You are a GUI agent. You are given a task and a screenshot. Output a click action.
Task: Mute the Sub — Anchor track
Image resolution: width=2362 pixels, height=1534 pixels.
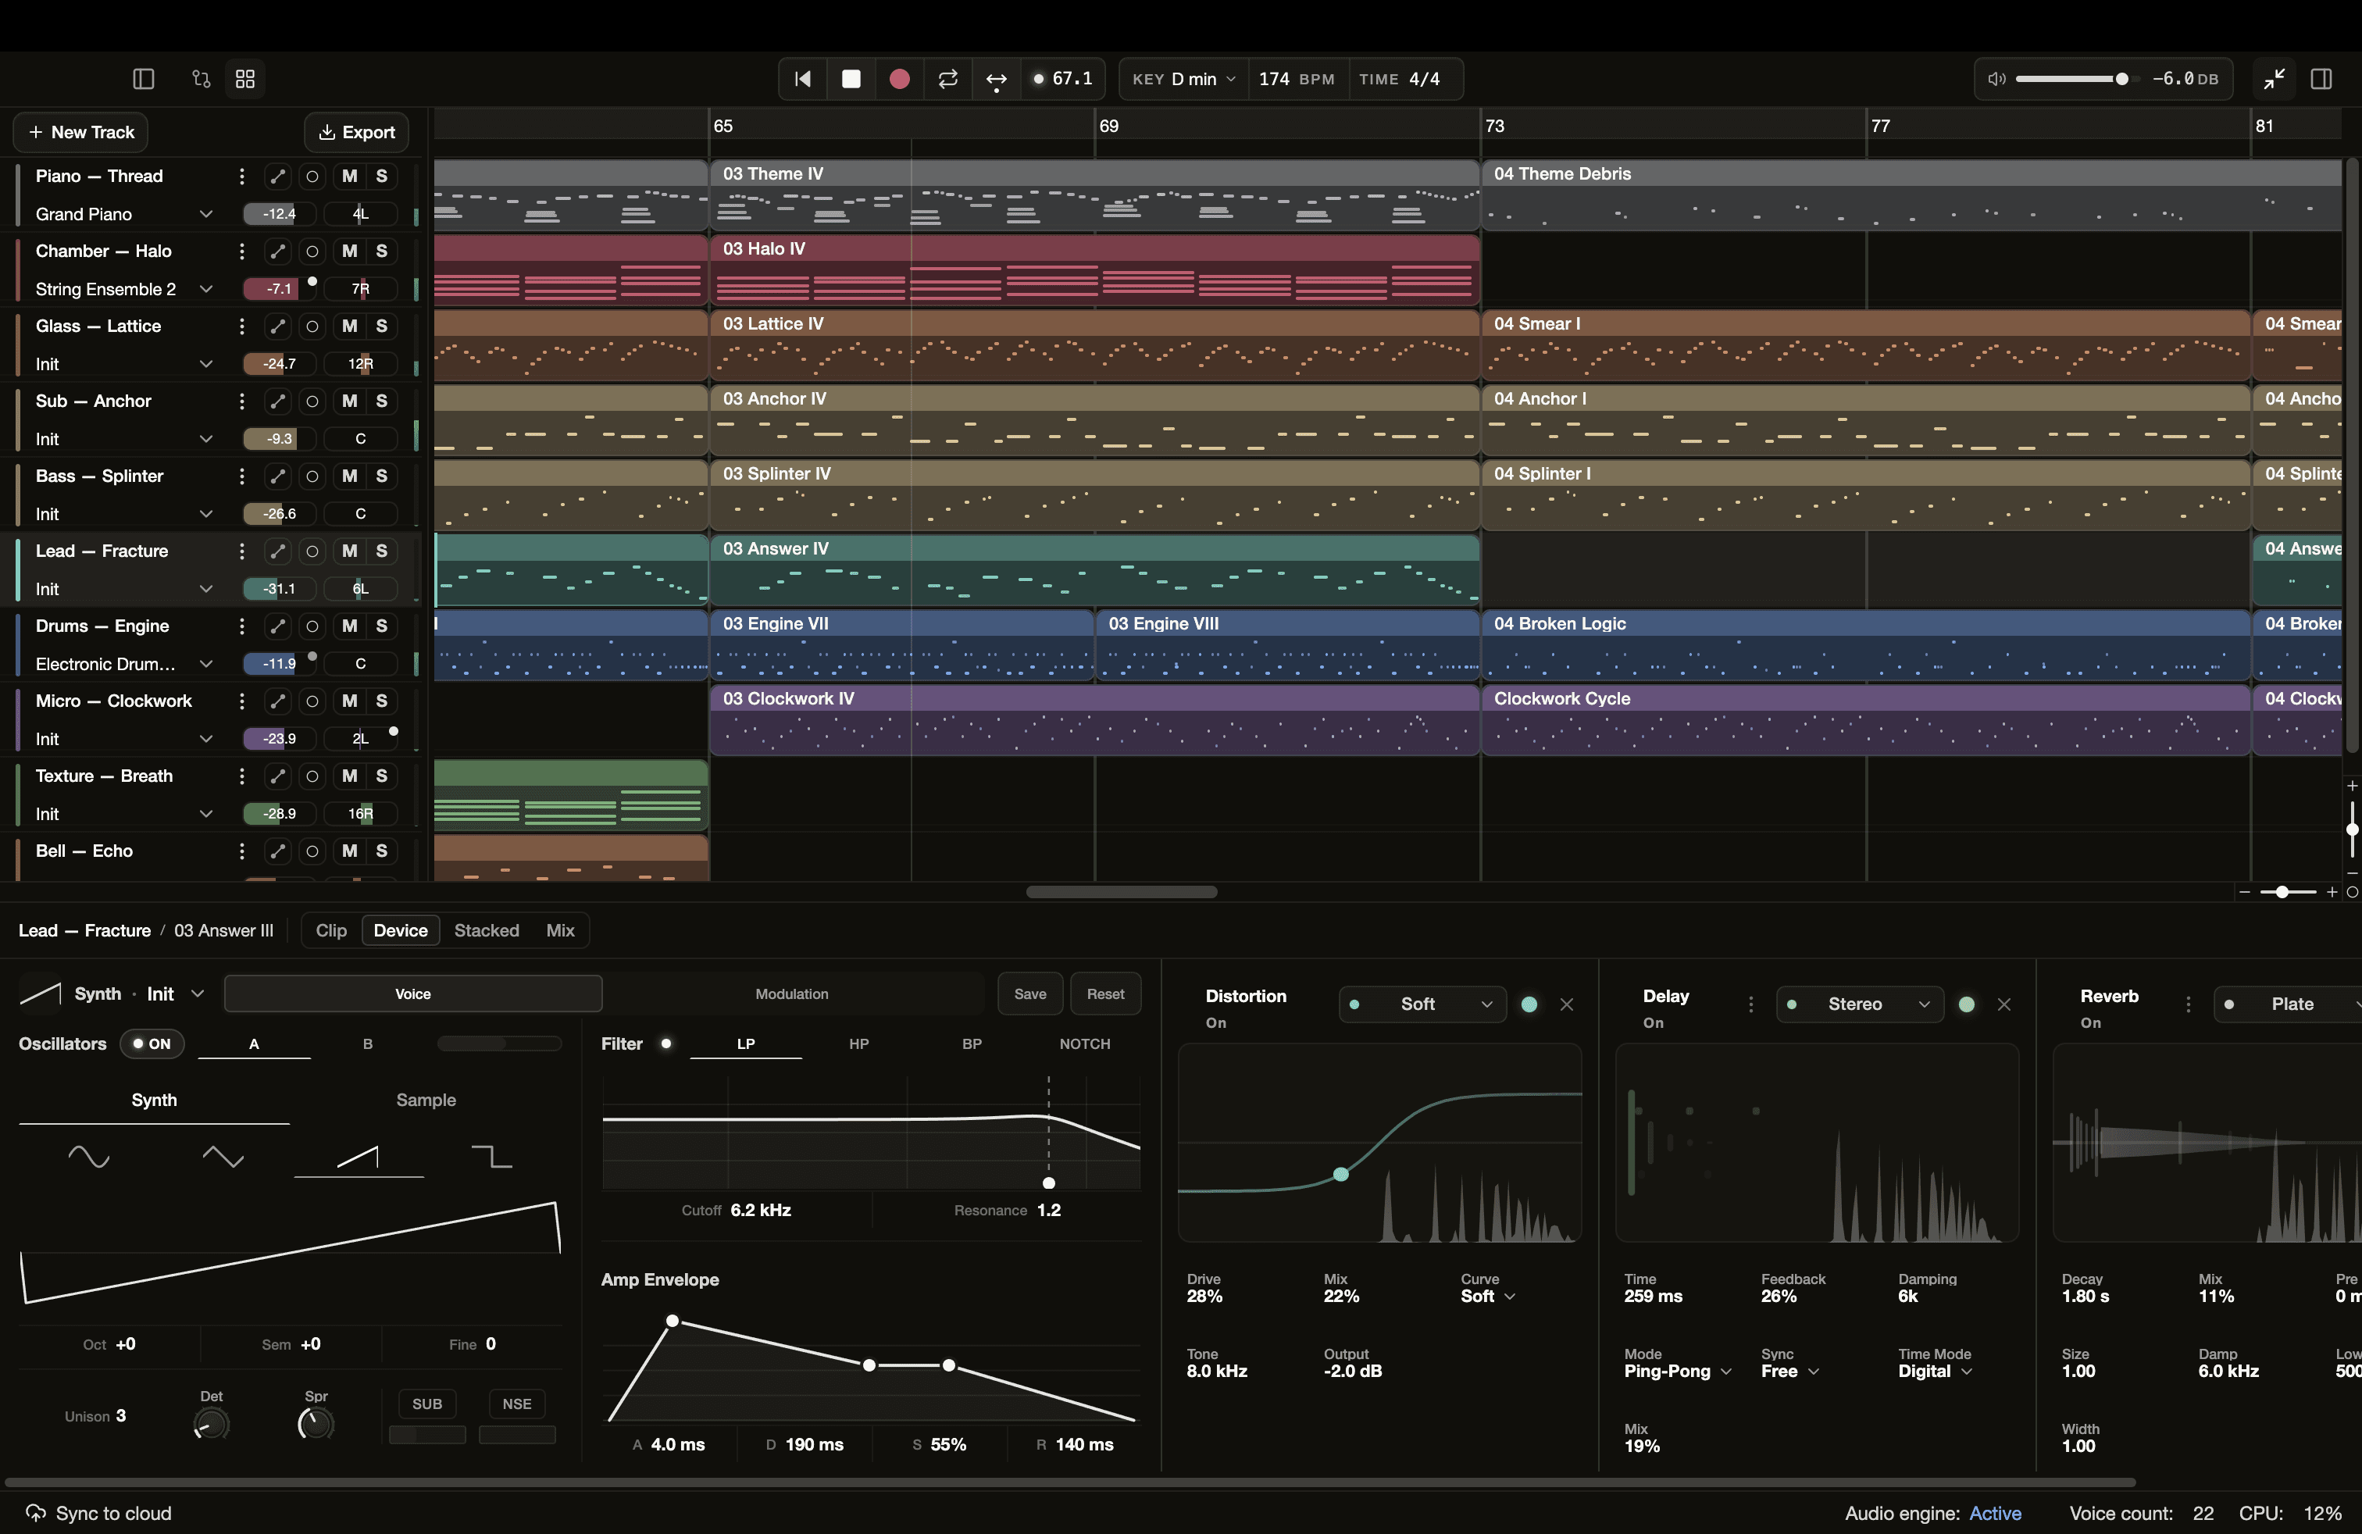click(x=349, y=401)
